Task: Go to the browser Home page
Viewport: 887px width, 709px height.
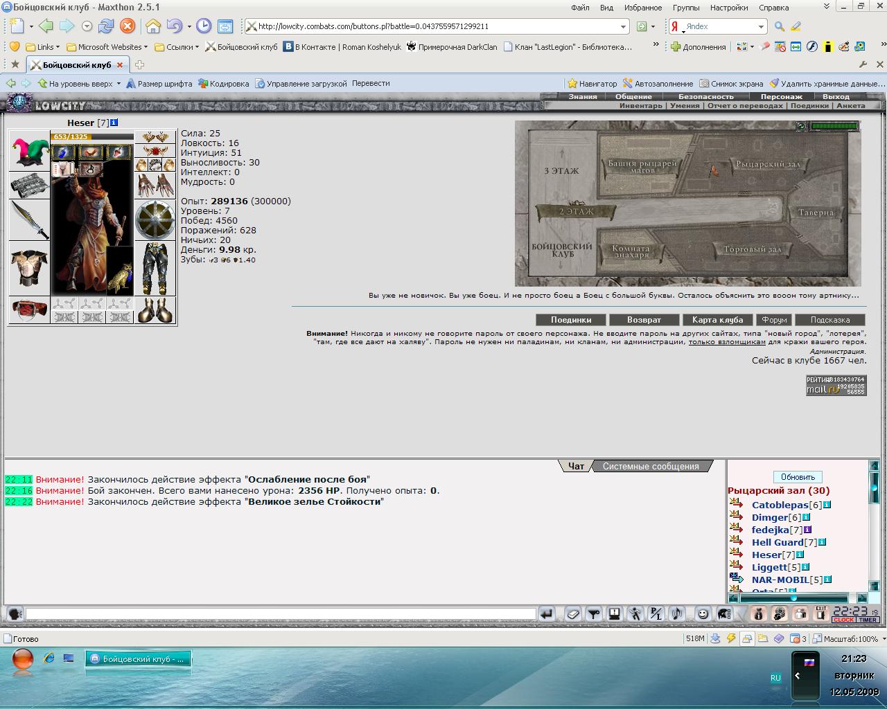Action: (x=153, y=26)
